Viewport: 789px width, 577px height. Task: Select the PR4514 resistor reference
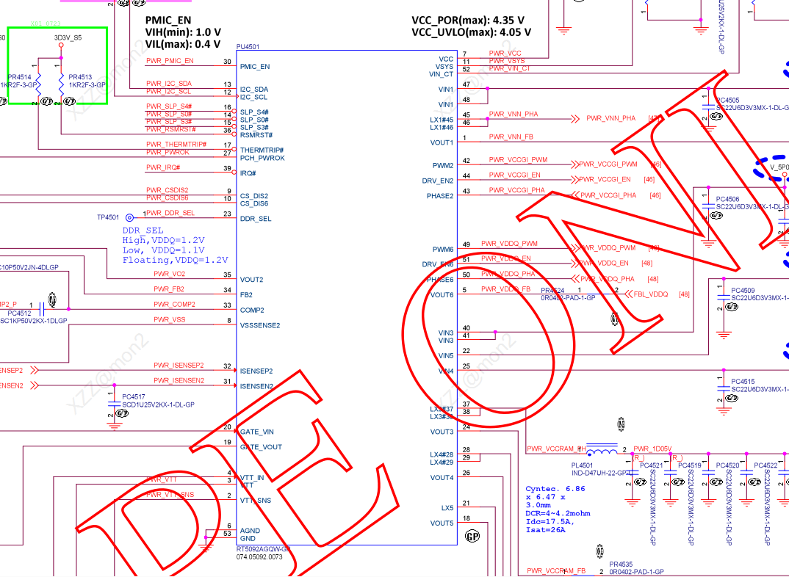pyautogui.click(x=19, y=77)
